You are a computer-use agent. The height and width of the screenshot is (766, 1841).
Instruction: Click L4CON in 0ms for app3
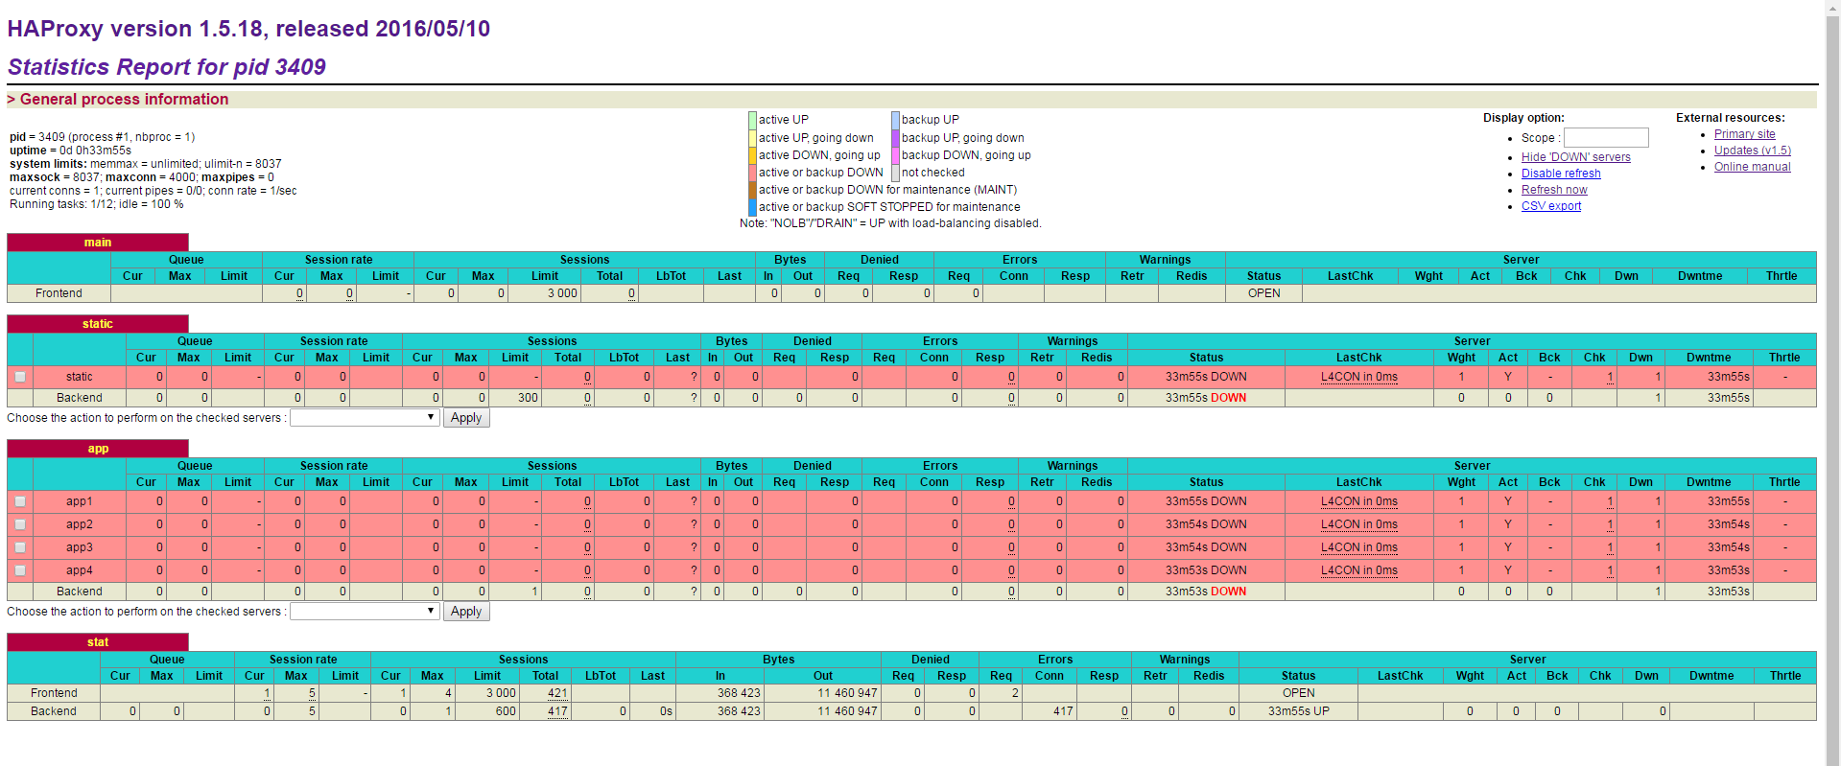[x=1358, y=547]
